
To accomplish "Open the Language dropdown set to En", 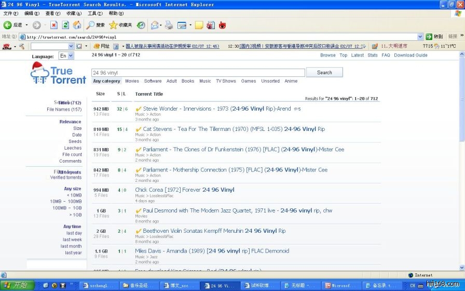I will pos(67,56).
